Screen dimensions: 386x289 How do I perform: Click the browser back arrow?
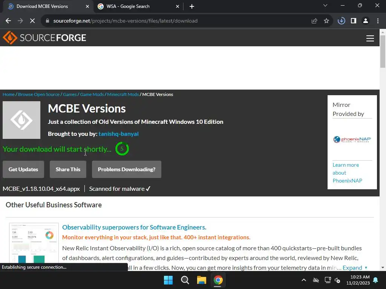[x=8, y=21]
